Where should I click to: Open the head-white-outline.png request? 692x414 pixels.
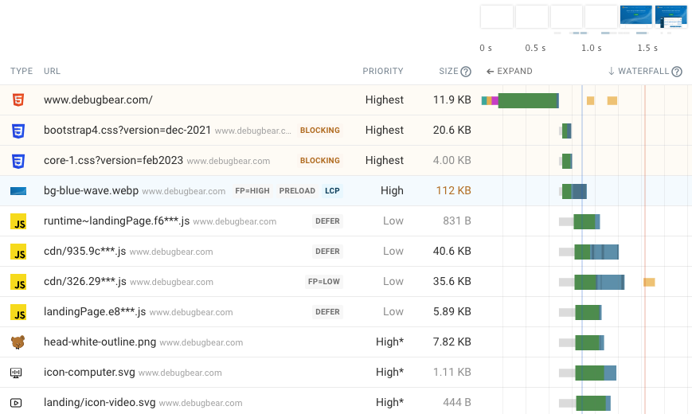pos(346,342)
